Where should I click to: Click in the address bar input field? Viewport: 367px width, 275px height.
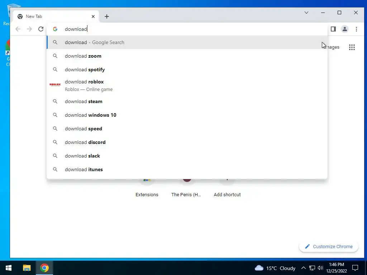tap(187, 29)
